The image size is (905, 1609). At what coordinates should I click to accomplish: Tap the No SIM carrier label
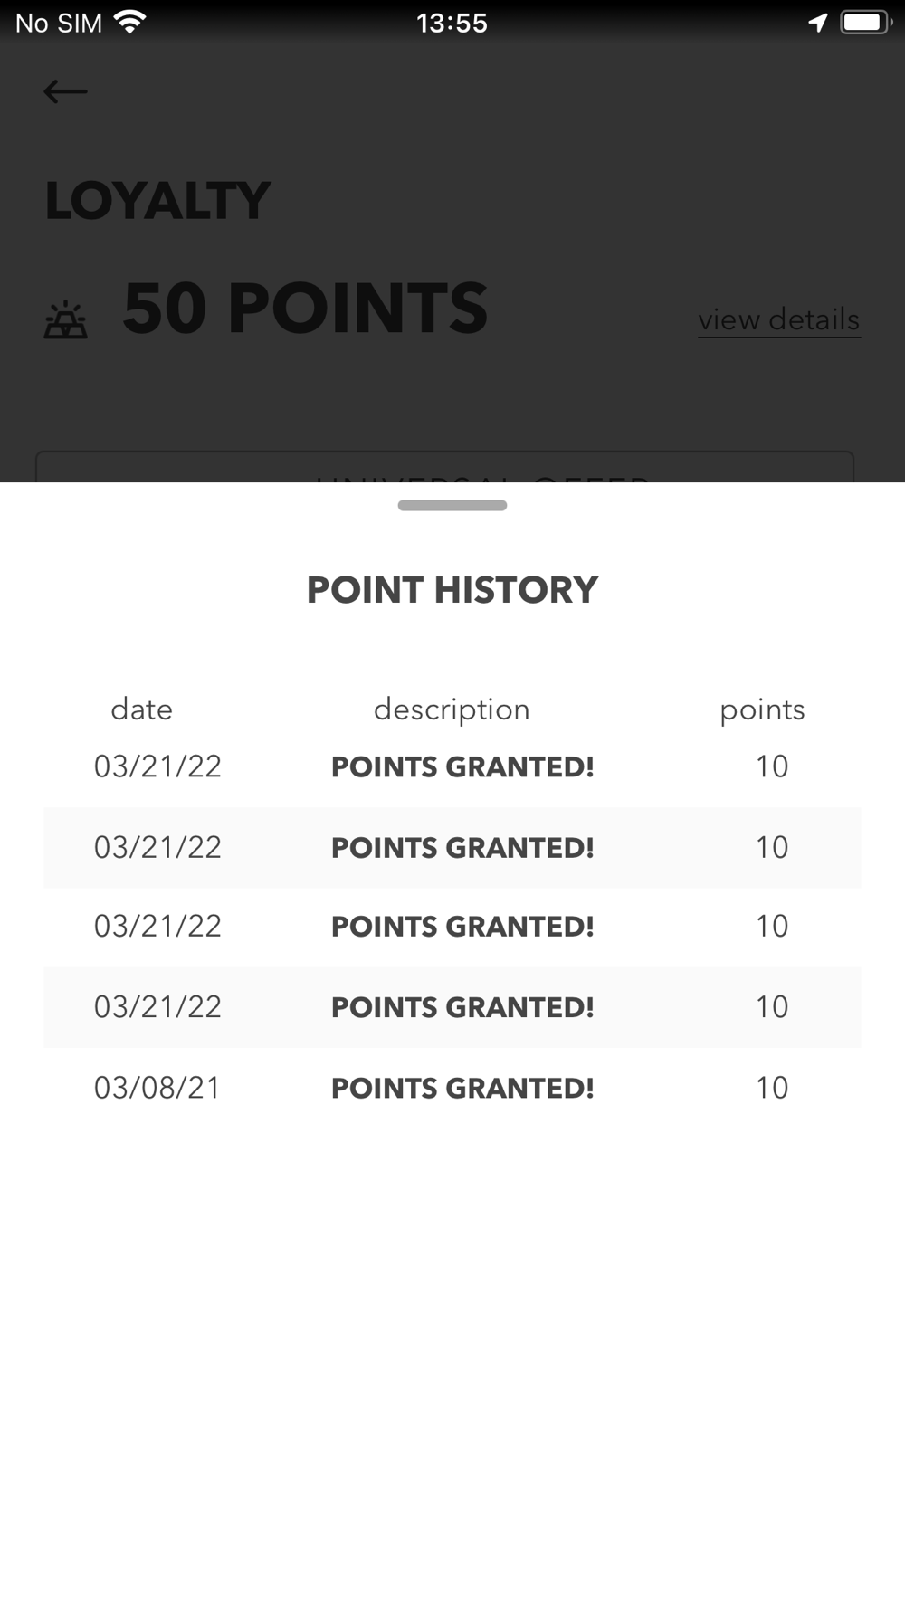pyautogui.click(x=59, y=23)
